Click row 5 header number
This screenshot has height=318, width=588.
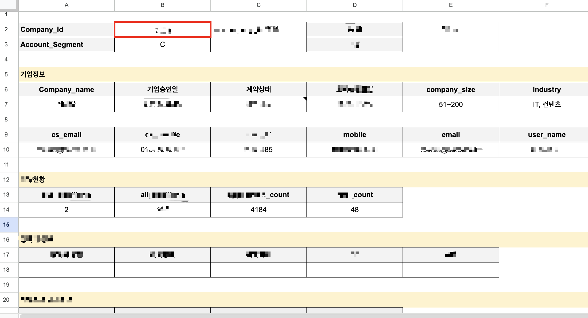click(x=6, y=74)
